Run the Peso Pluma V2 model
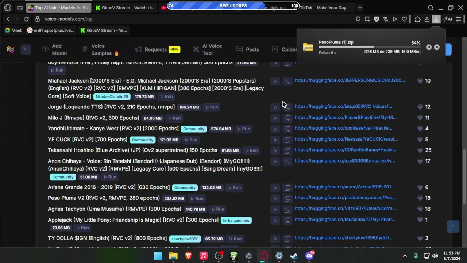Viewport: 467px width, 263px height. (197, 198)
